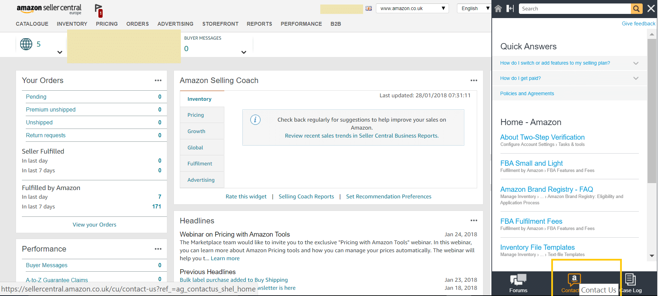Open the notifications flag icon
The width and height of the screenshot is (658, 296).
pyautogui.click(x=99, y=10)
